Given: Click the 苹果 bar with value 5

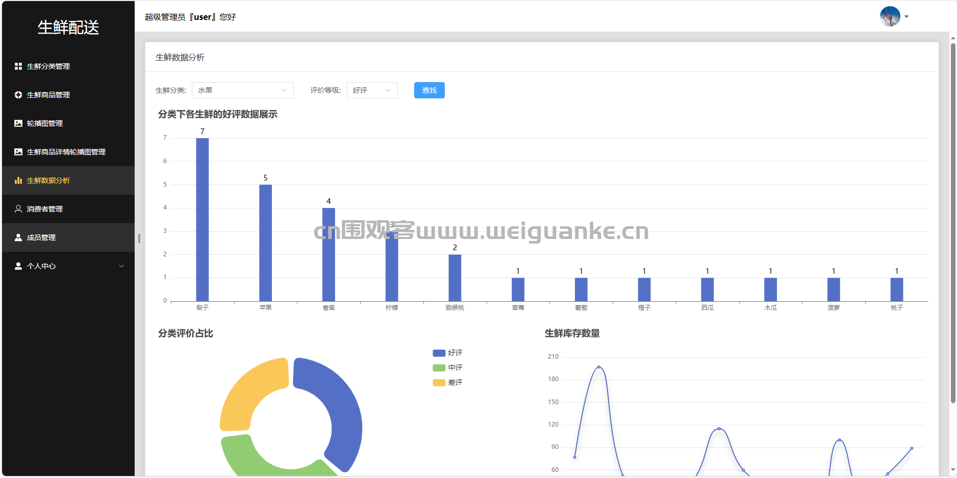Looking at the screenshot, I should pos(266,243).
